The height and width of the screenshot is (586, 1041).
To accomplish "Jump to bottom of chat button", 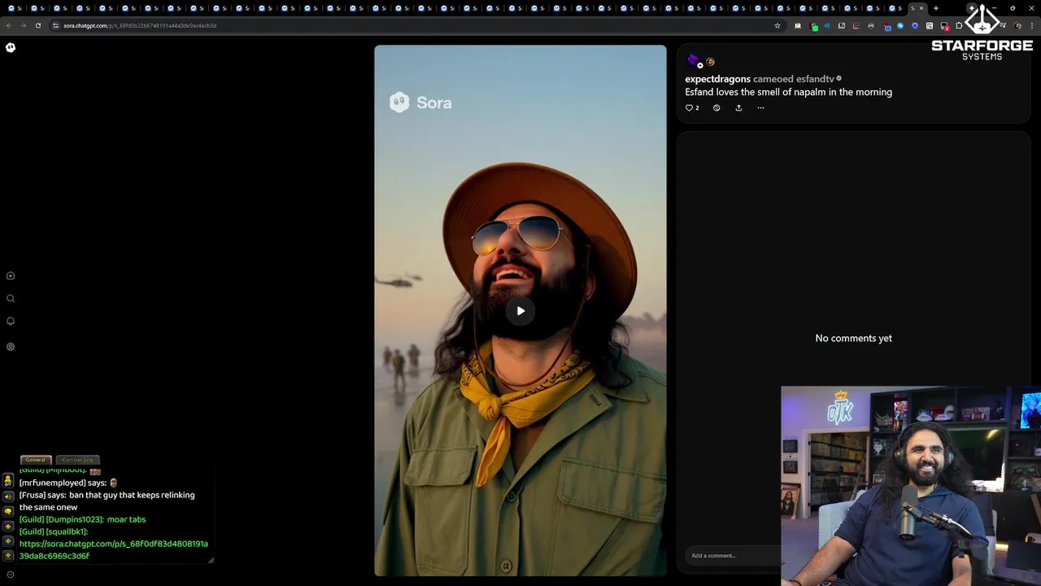I will point(8,556).
